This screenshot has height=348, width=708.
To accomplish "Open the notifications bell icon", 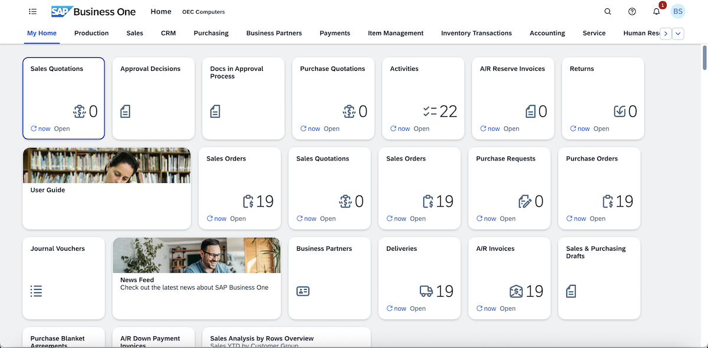I will 656,12.
